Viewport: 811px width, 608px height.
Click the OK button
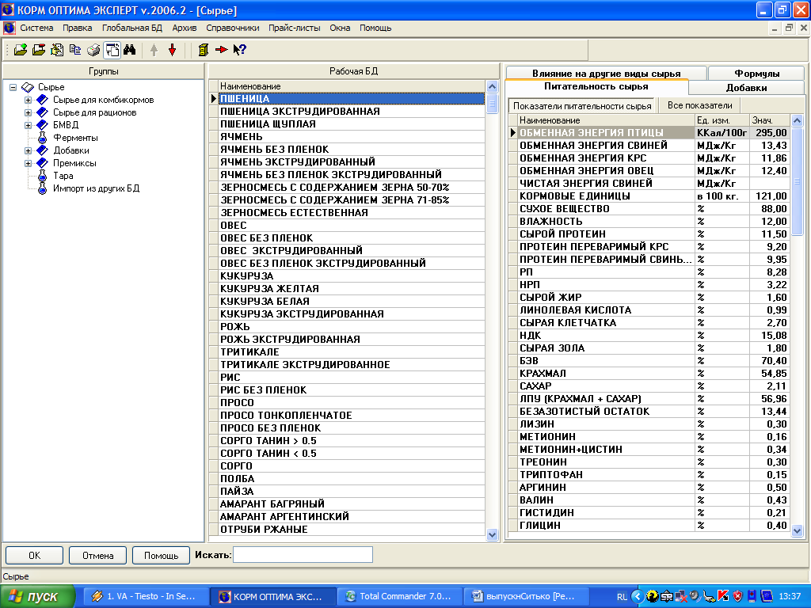tap(34, 555)
